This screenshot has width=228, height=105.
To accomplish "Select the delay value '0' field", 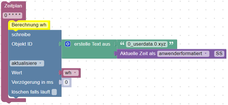I will [66, 82].
